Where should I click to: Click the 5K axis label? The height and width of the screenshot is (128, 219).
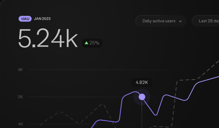click(x=21, y=97)
